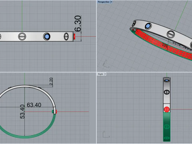Viewport: 192px width, 144px height.
Task: Select the 63.40 dimension text
Action: [x=34, y=105]
